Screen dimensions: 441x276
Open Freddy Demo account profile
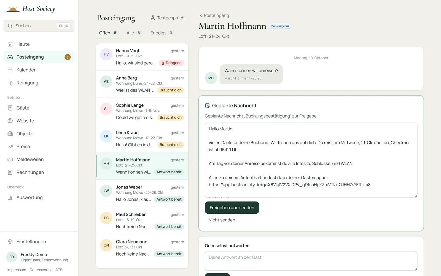pyautogui.click(x=39, y=257)
